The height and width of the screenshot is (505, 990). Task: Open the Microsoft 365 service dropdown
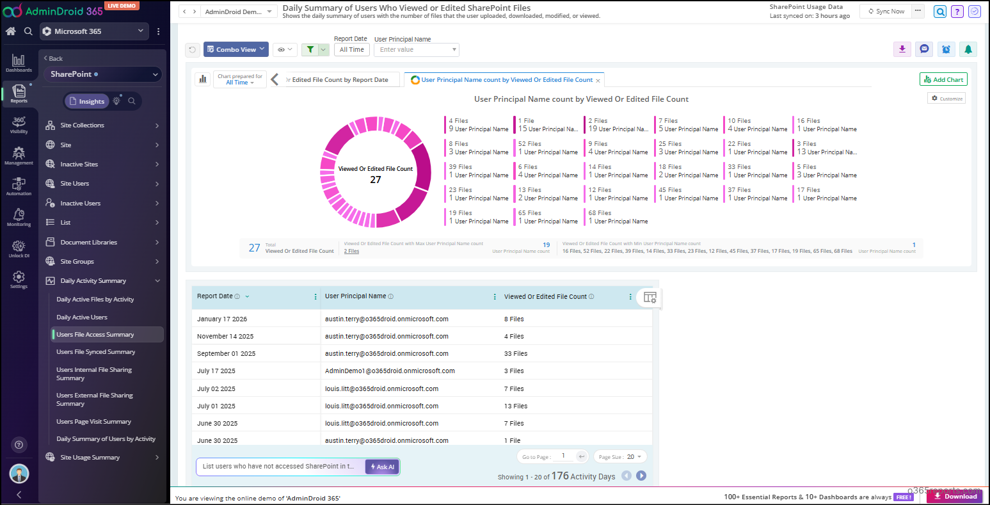point(94,31)
